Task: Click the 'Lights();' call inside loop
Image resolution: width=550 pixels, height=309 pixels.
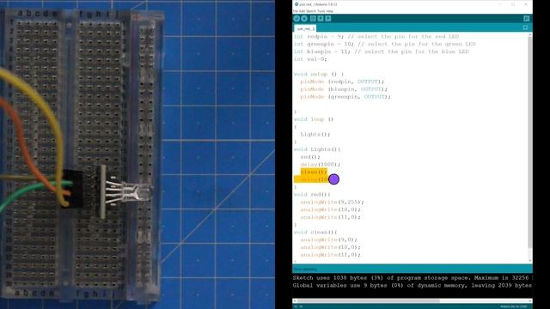Action: 315,135
